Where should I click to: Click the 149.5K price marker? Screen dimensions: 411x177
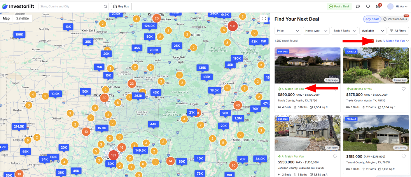point(140,150)
